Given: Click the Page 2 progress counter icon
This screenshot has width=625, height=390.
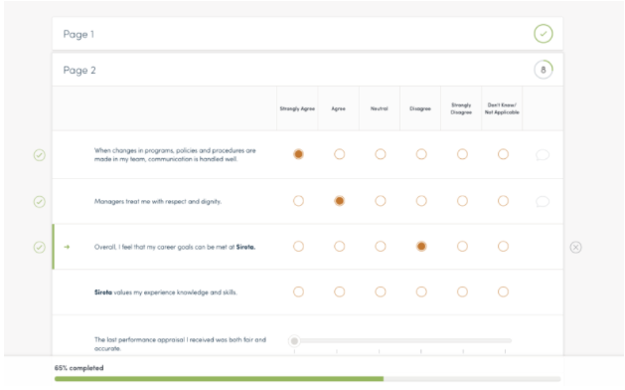Looking at the screenshot, I should pos(543,70).
